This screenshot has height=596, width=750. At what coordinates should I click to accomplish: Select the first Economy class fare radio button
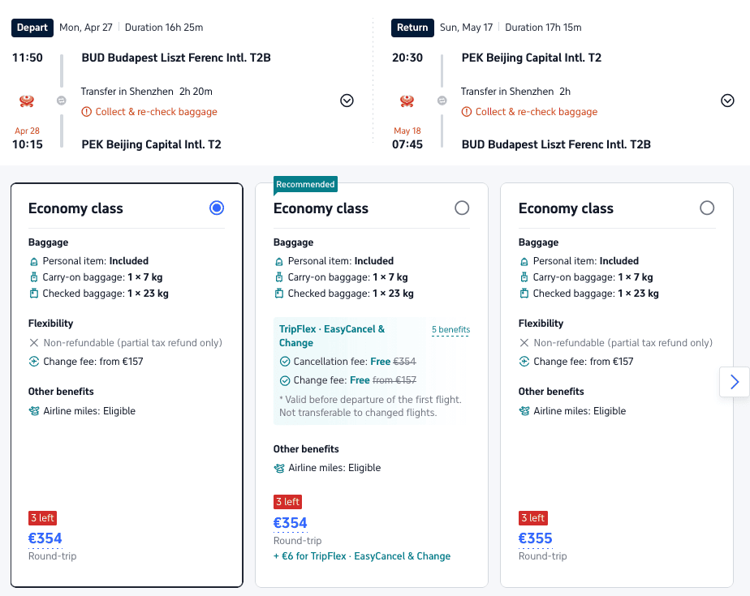click(x=217, y=208)
